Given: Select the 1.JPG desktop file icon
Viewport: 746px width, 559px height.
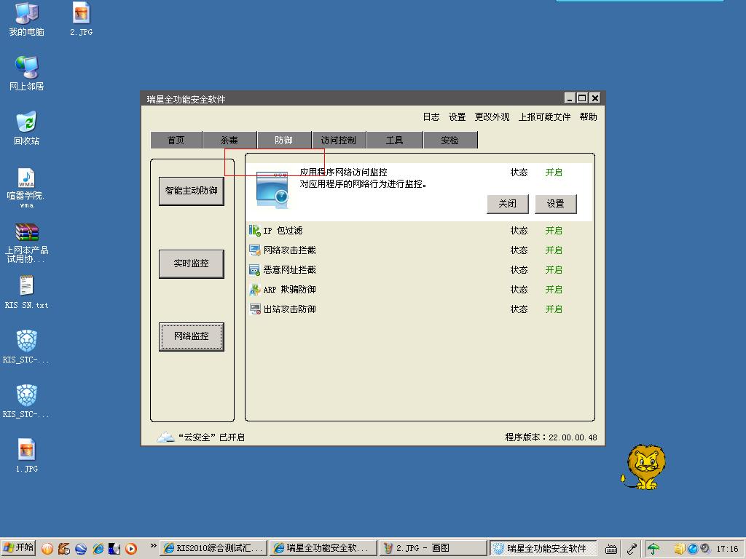Looking at the screenshot, I should (x=27, y=450).
